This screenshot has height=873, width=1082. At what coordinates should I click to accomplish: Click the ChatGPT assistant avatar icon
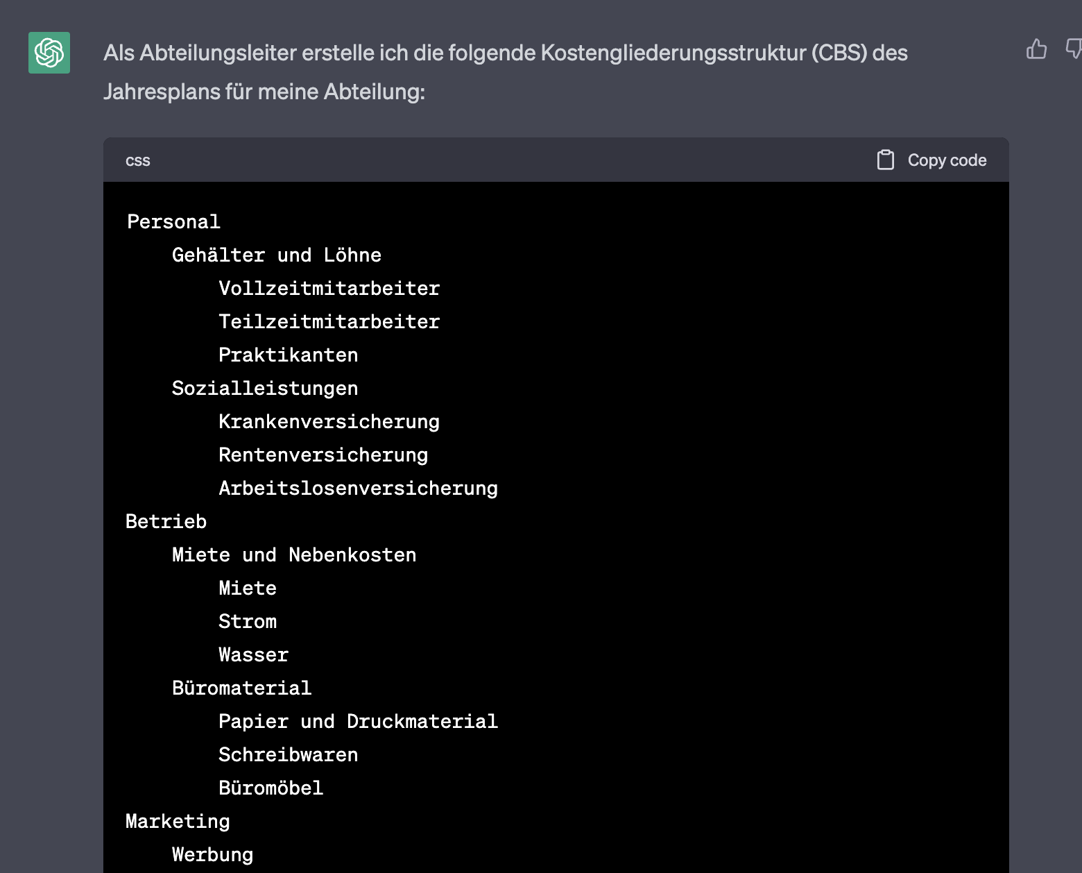coord(49,53)
